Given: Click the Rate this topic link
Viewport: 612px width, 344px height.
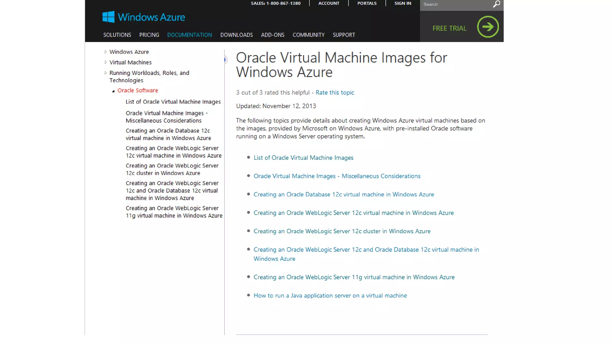Looking at the screenshot, I should (x=335, y=93).
